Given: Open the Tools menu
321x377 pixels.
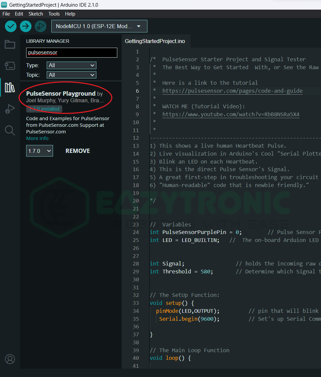Looking at the screenshot, I should tap(54, 14).
